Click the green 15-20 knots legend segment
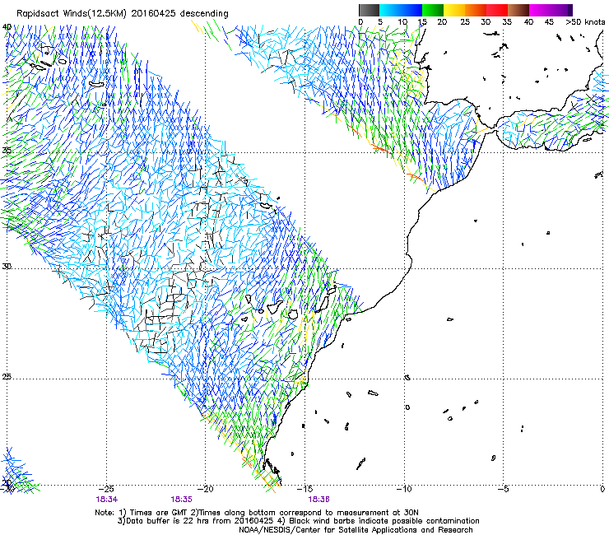 coord(433,10)
